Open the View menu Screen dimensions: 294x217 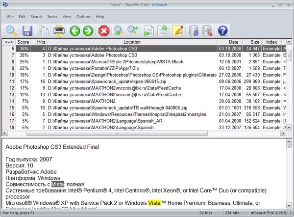tap(67, 17)
